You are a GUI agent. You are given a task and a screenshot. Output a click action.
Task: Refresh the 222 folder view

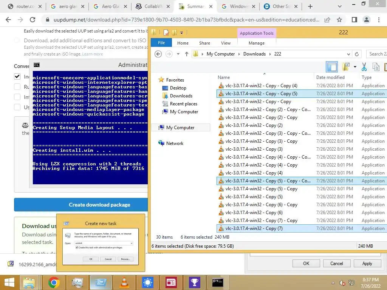pos(357,54)
